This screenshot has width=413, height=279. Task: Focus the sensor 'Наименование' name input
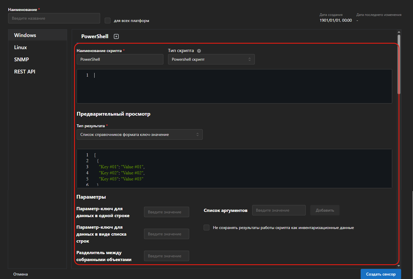(54, 18)
